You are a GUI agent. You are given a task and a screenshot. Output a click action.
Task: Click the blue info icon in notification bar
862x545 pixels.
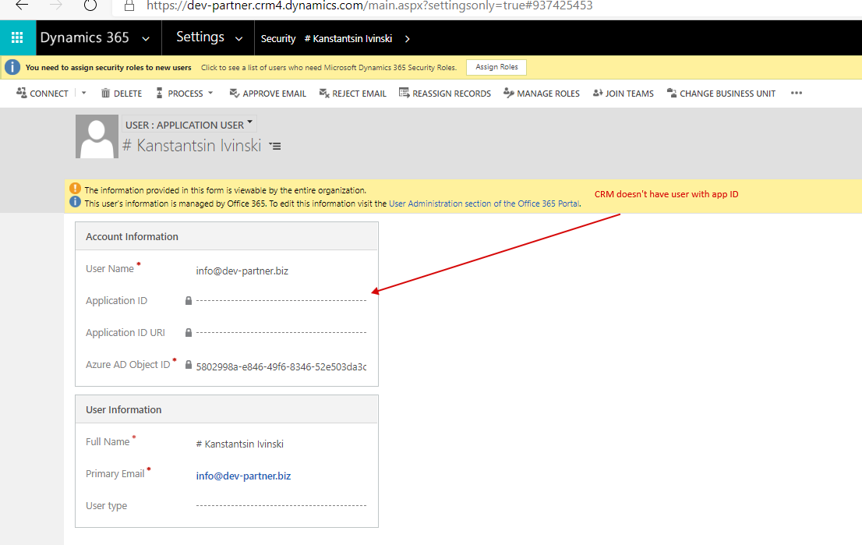coord(12,68)
